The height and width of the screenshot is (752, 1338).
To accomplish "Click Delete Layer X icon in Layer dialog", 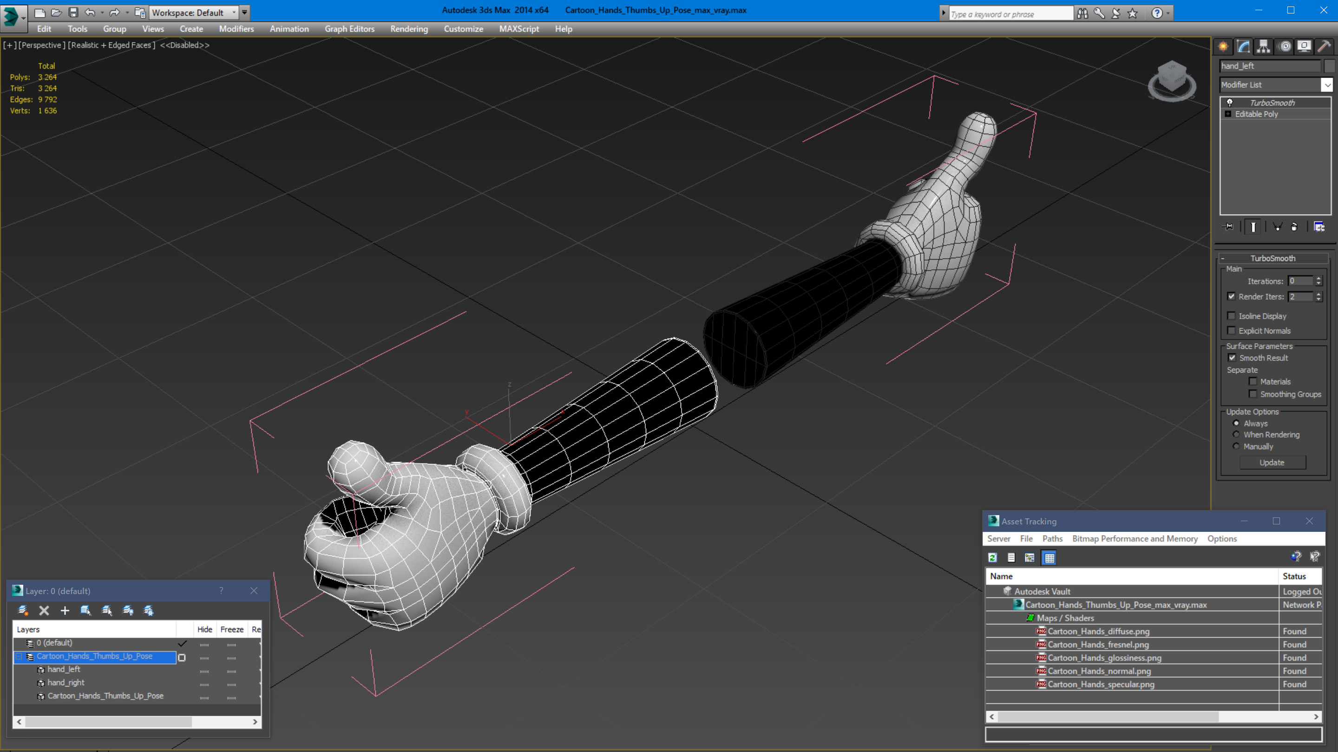I will pos(44,610).
